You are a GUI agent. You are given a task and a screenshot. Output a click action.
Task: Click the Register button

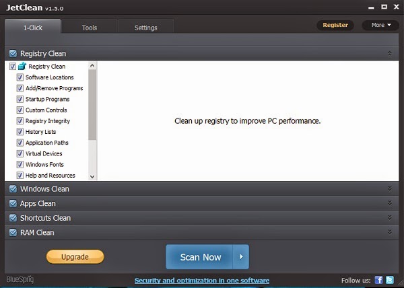click(x=335, y=25)
